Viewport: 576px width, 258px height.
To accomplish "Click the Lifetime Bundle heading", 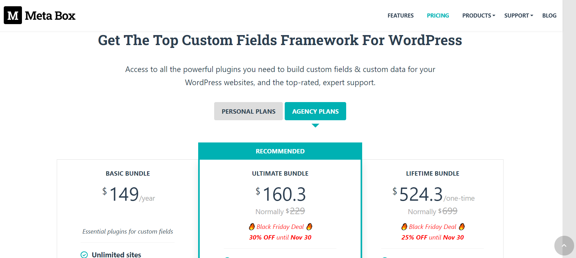I will (x=432, y=173).
